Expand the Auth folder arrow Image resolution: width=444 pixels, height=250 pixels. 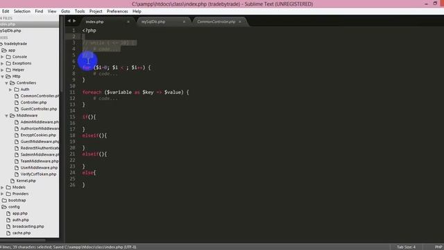pos(10,90)
